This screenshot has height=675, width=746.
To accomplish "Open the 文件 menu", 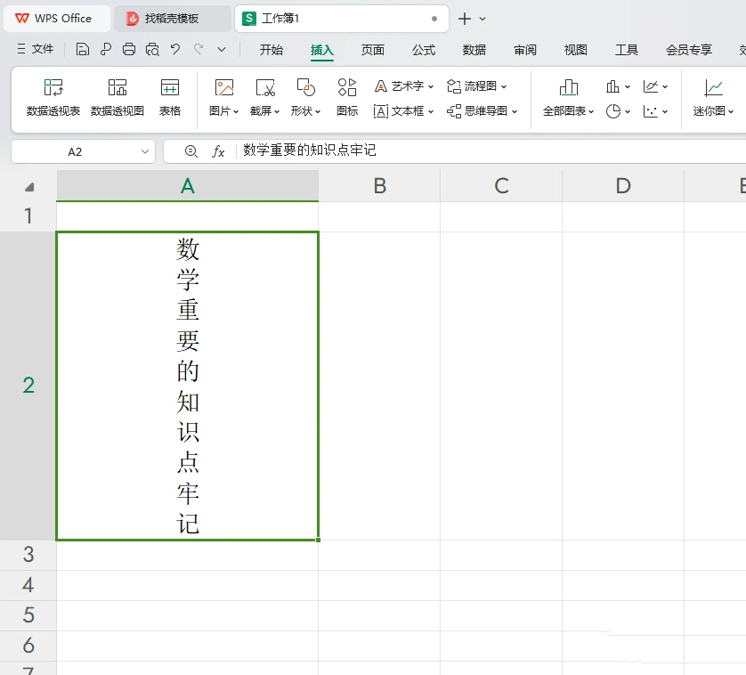I will pyautogui.click(x=36, y=49).
